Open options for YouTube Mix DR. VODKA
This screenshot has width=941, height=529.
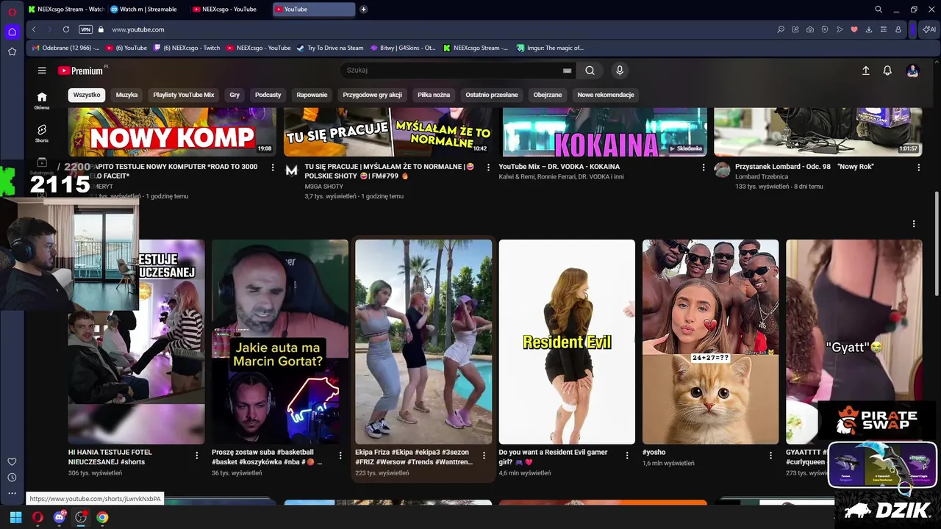[703, 168]
